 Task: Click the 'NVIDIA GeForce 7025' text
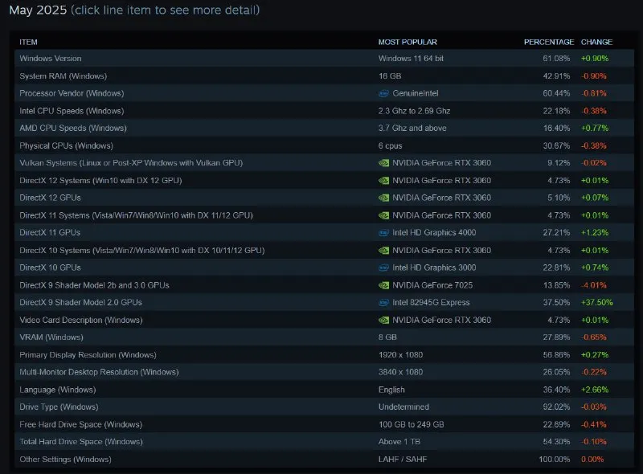coord(432,285)
